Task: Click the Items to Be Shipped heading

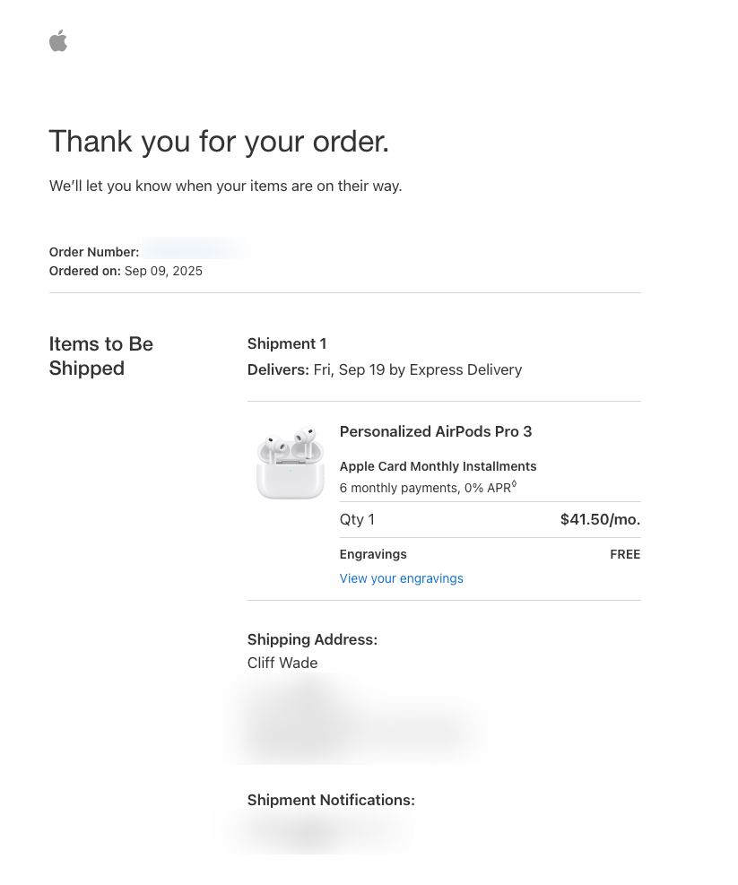Action: 101,356
